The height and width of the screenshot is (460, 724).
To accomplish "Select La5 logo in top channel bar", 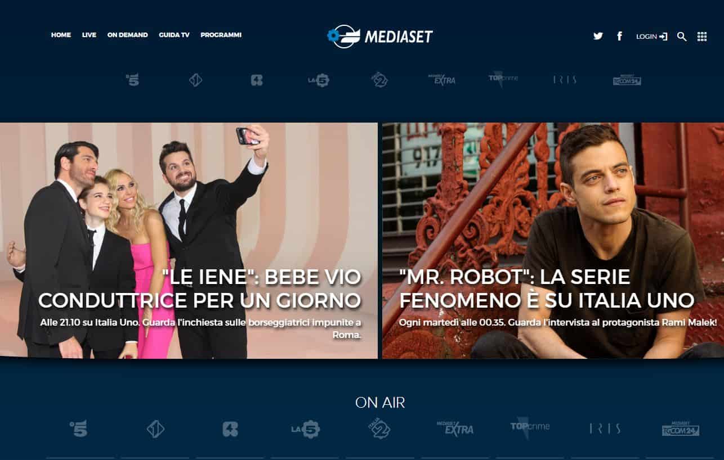I will 318,80.
